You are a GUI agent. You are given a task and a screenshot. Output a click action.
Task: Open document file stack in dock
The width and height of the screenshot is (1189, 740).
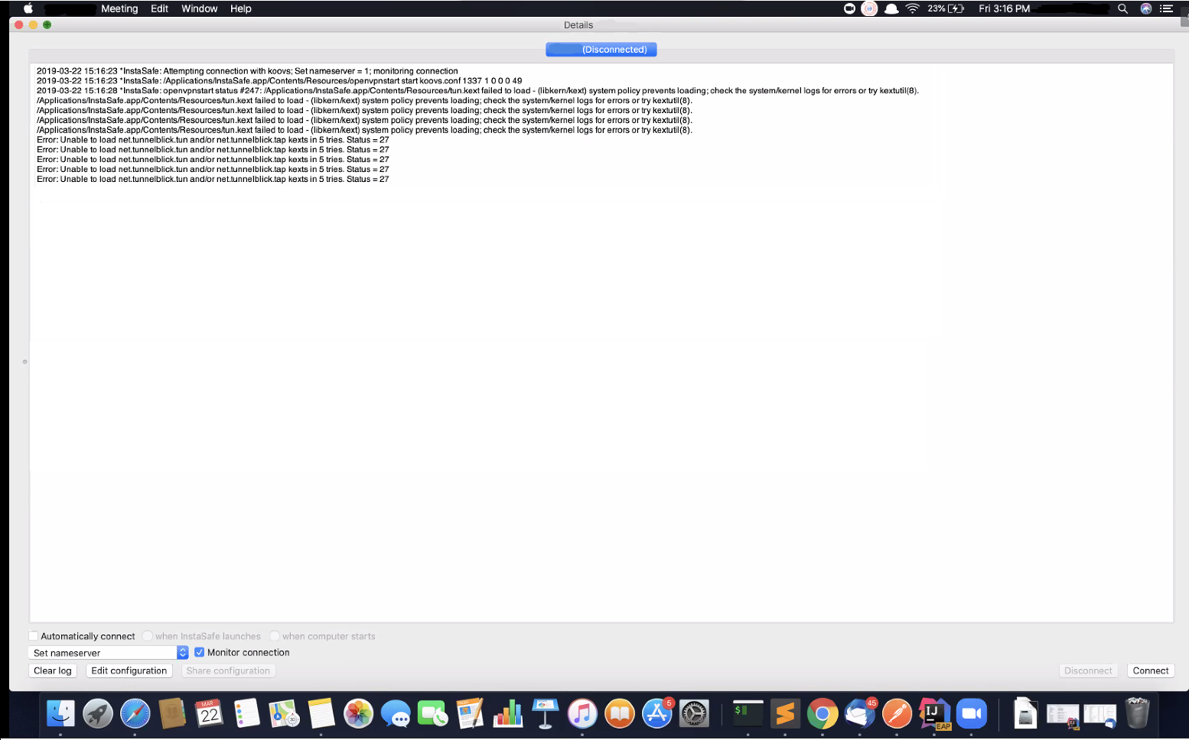pos(1025,714)
